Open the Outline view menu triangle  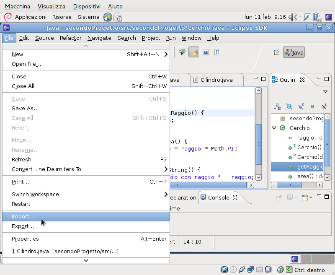tap(325, 91)
